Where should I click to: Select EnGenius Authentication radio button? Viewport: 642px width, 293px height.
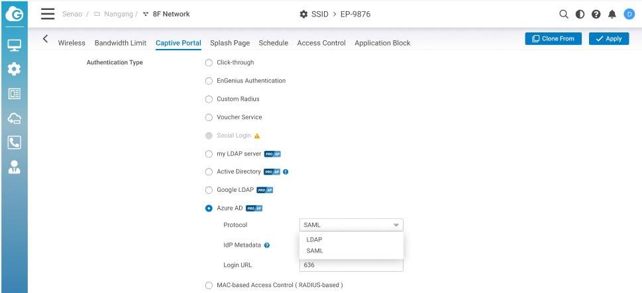pyautogui.click(x=209, y=81)
